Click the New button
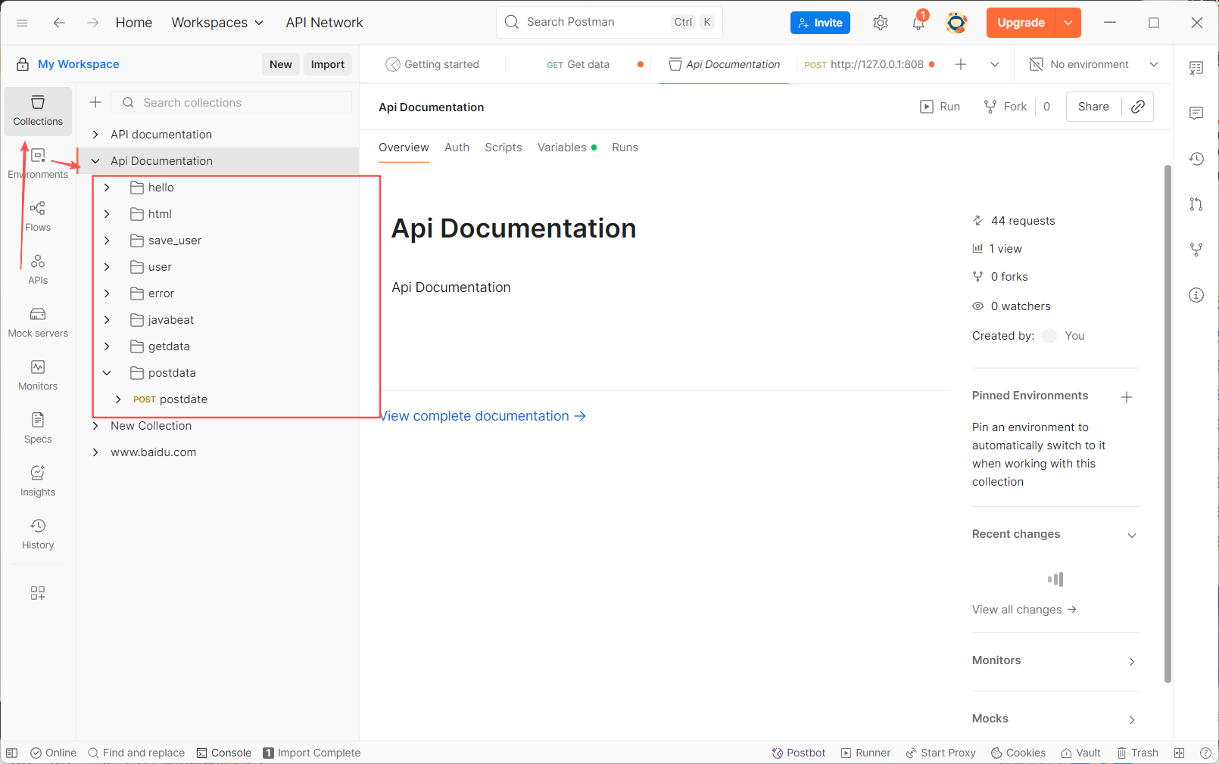1219x764 pixels. [x=281, y=64]
